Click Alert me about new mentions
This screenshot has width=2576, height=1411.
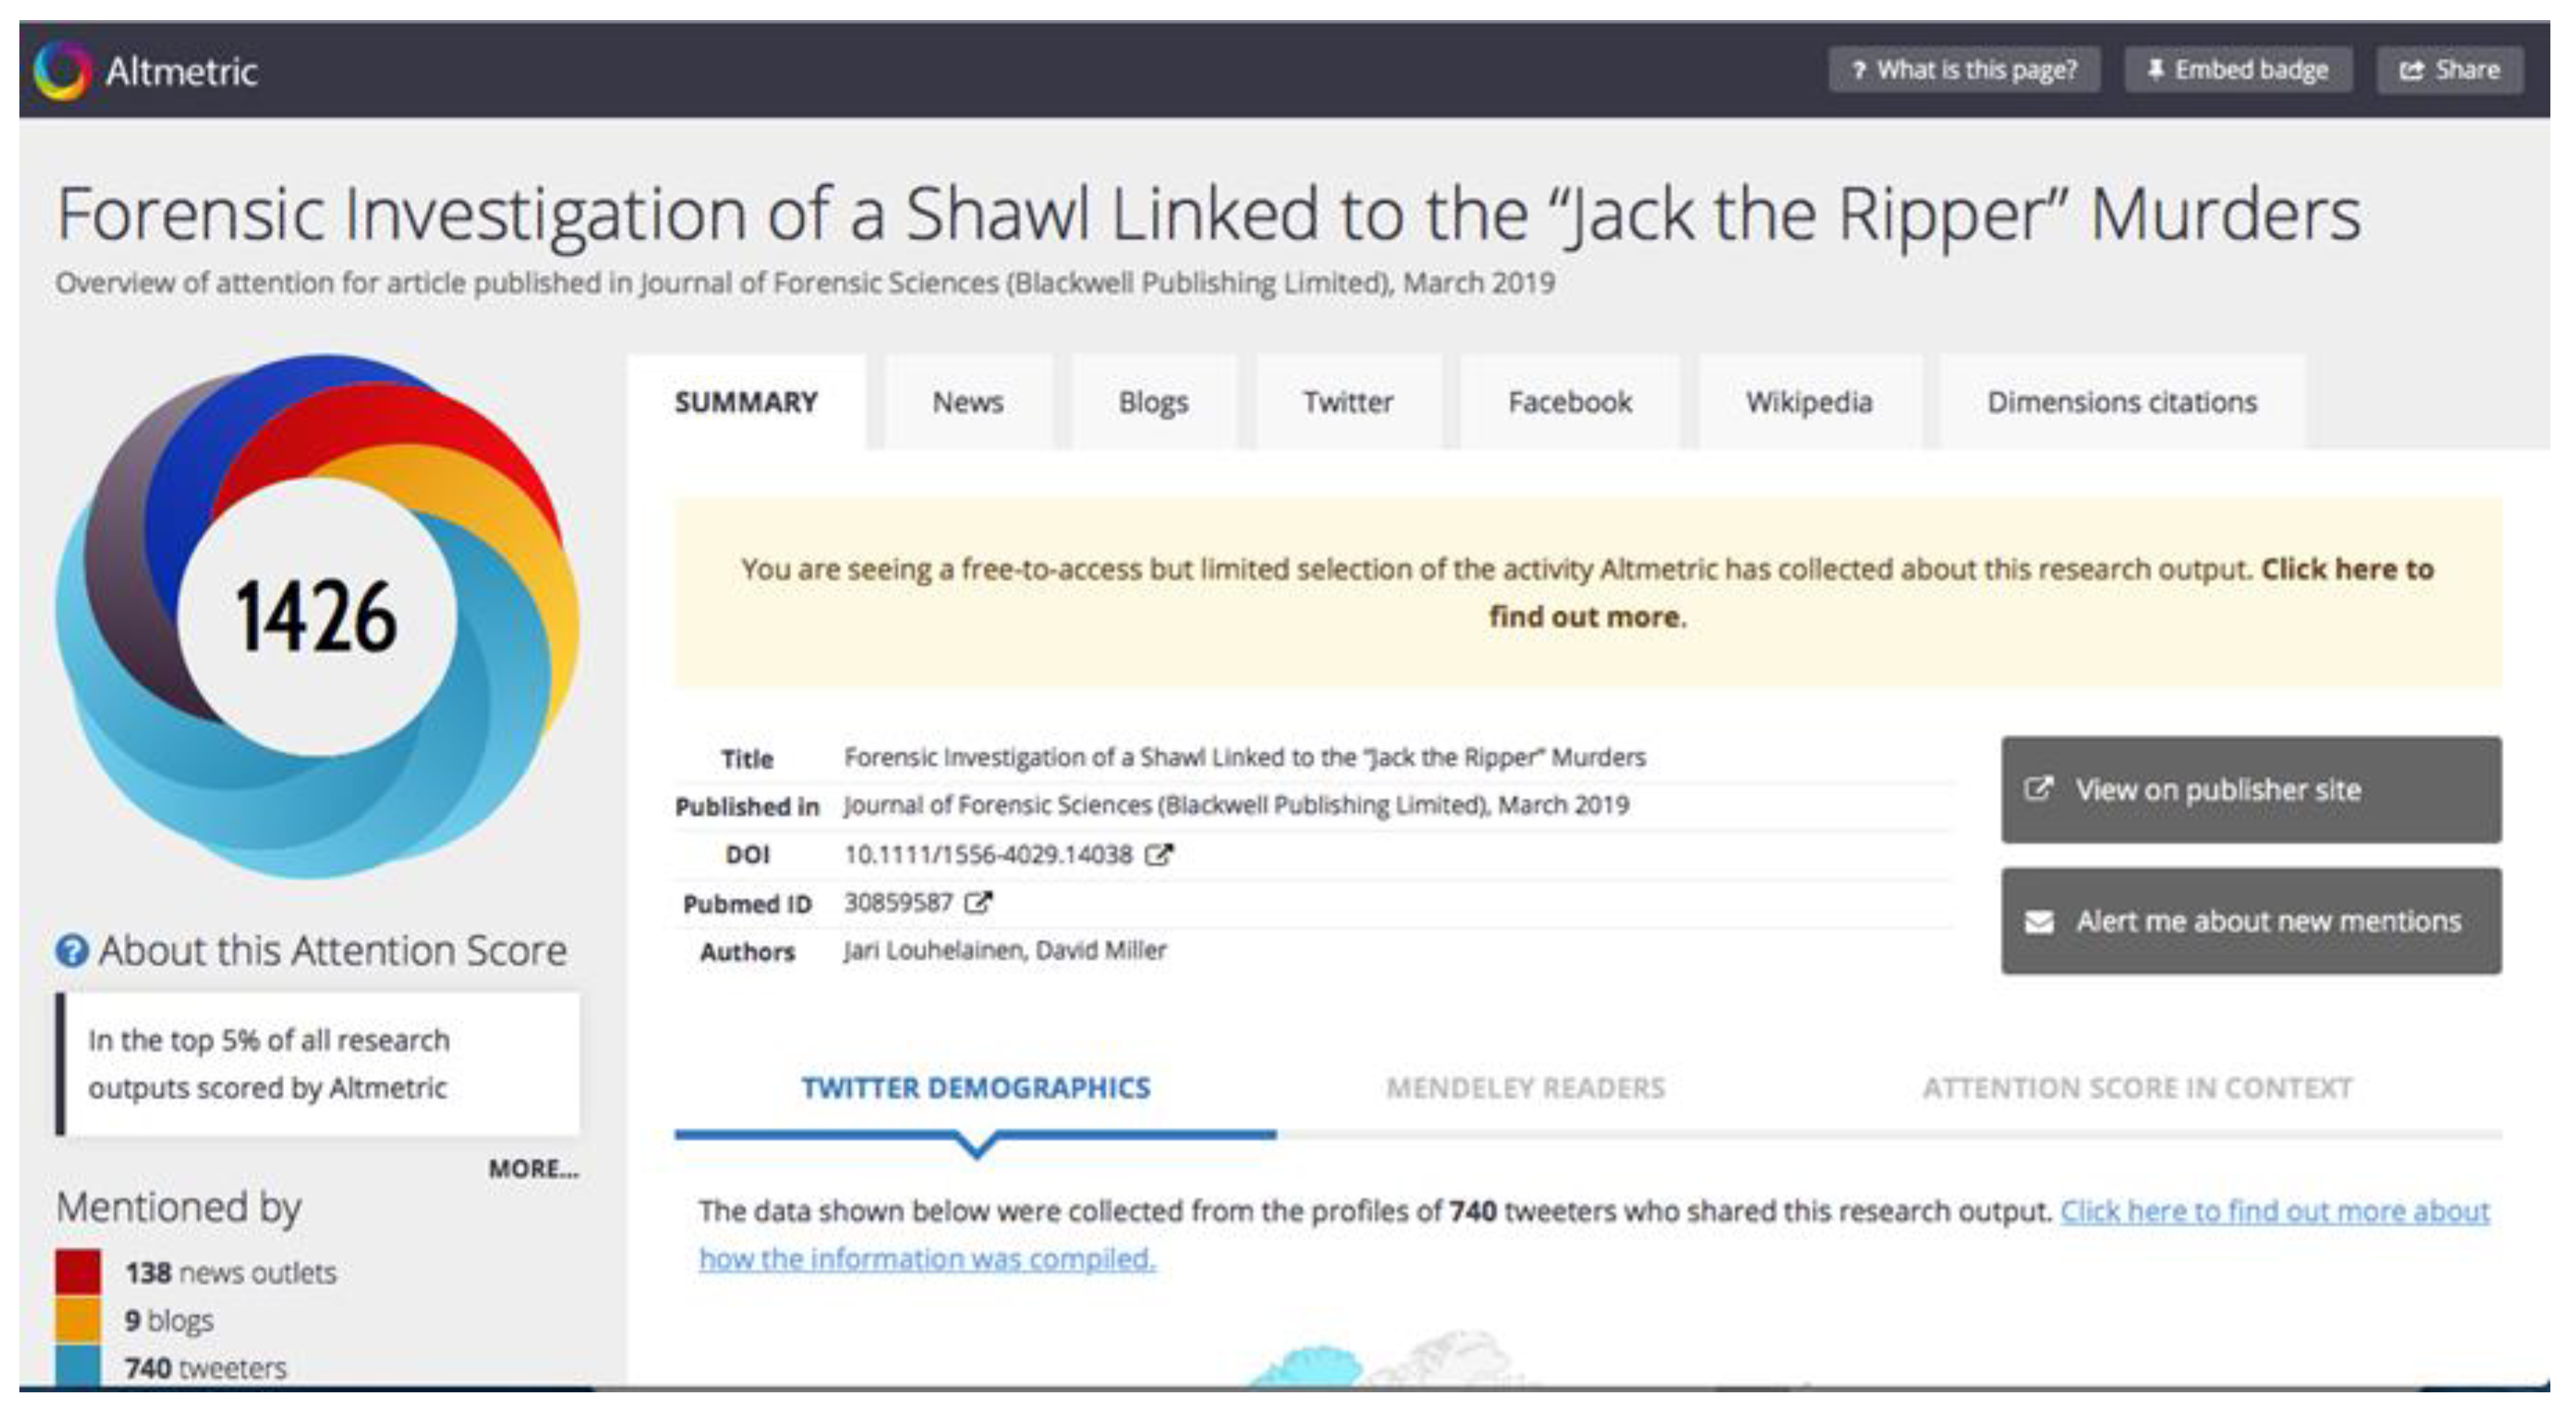(2251, 921)
